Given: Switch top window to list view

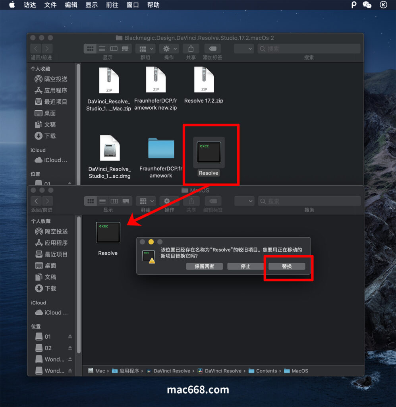Looking at the screenshot, I should [x=102, y=48].
